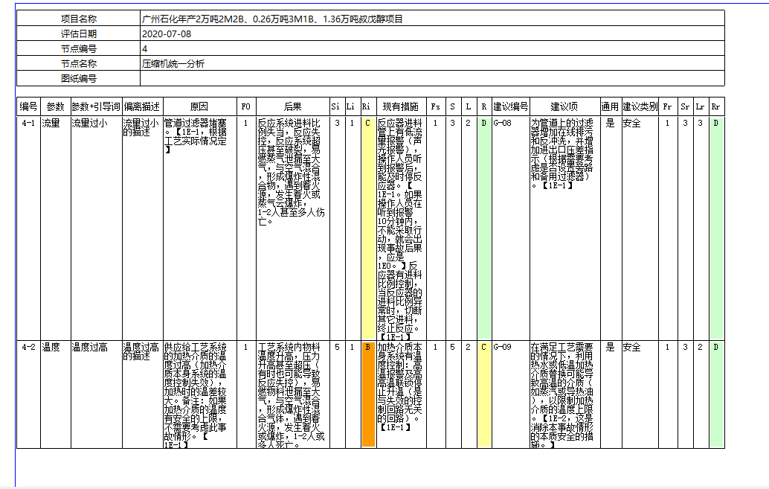Click the Fr column header
Viewport: 769px width, 489px height.
668,106
